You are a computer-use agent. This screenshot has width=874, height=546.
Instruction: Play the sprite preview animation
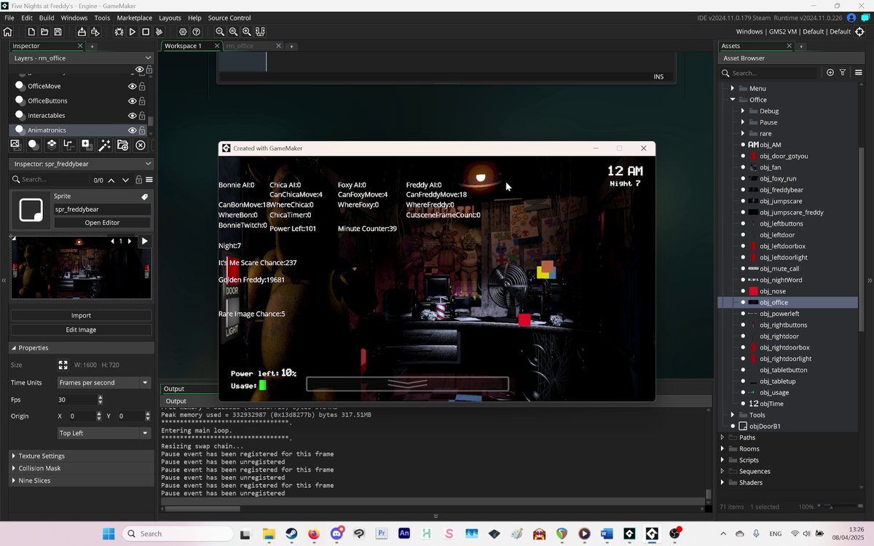[144, 241]
